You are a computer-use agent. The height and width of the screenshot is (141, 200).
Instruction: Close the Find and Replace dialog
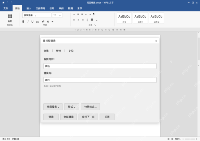(x=156, y=41)
